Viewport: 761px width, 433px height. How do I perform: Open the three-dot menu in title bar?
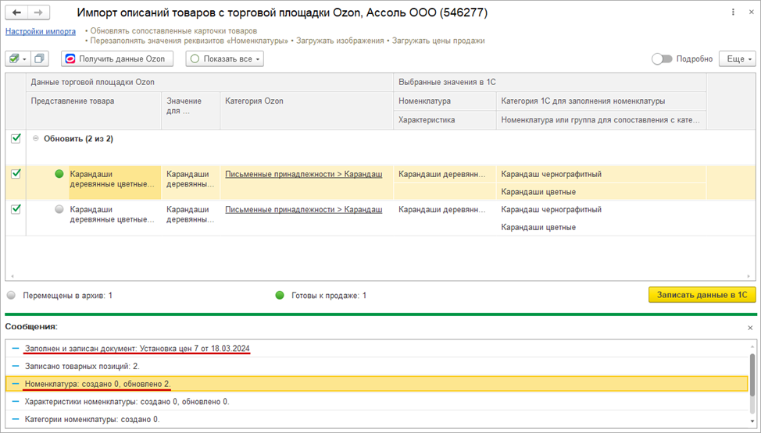pos(733,13)
